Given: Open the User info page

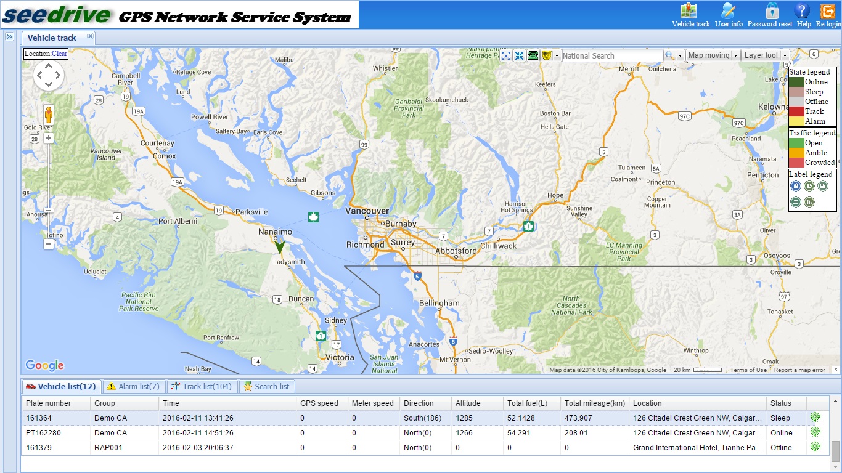Looking at the screenshot, I should click(x=729, y=15).
